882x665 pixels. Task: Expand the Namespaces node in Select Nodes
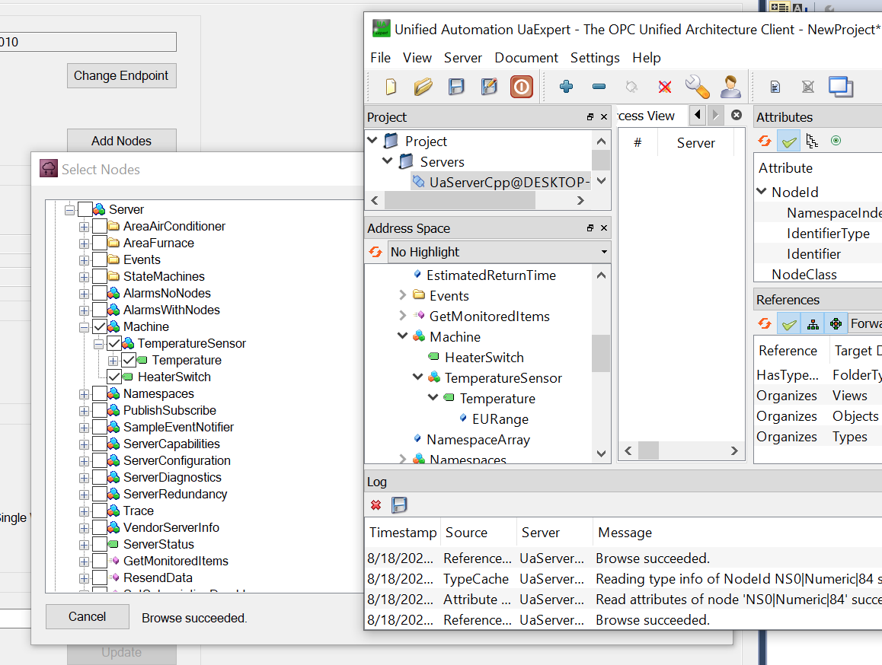point(85,394)
